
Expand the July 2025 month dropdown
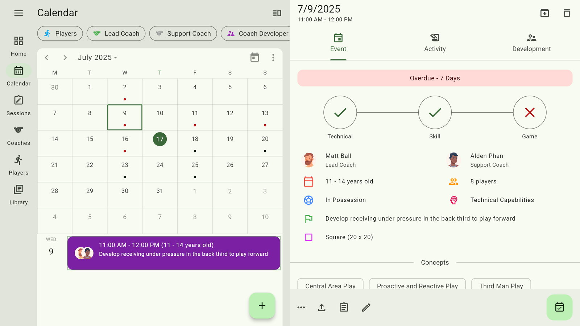point(97,58)
